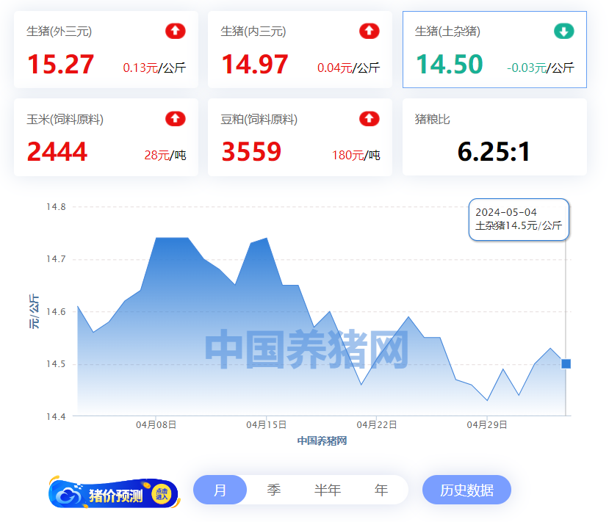Select the 生猪(外三元) price card
Screen dimensions: 609x522
106,49
